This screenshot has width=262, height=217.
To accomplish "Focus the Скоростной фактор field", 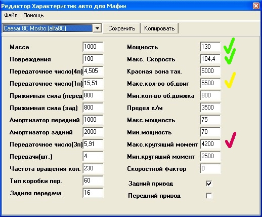I will (x=210, y=168).
